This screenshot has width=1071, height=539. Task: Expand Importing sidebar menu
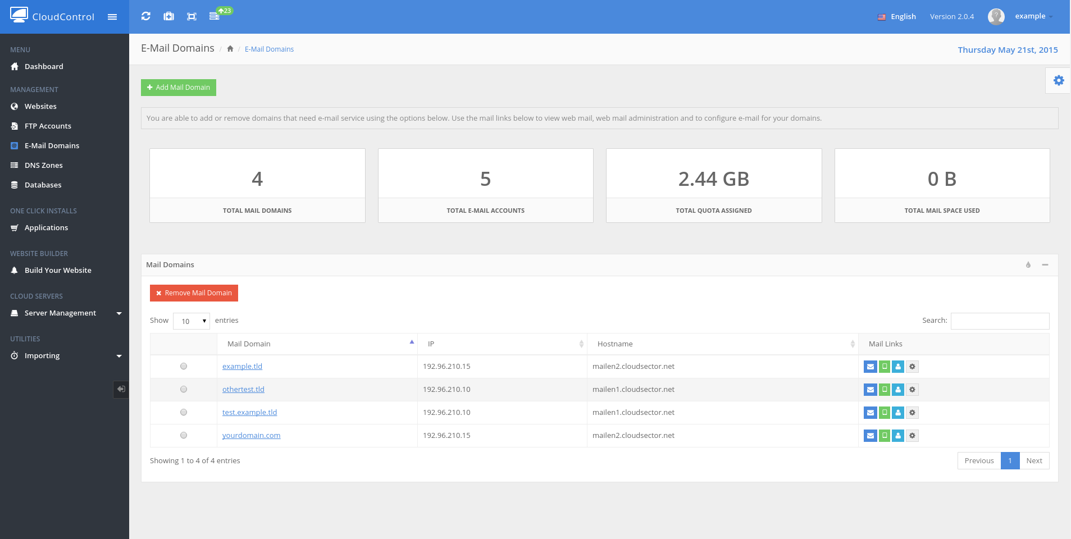tap(66, 356)
